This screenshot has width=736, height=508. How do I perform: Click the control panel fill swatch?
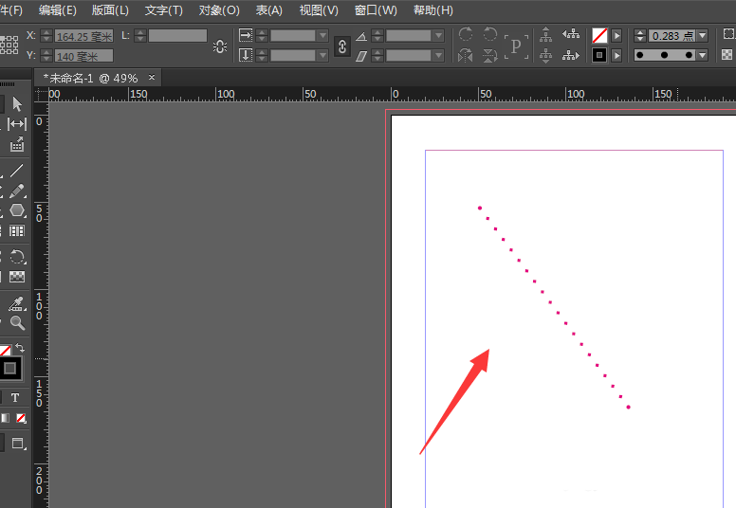pyautogui.click(x=599, y=35)
